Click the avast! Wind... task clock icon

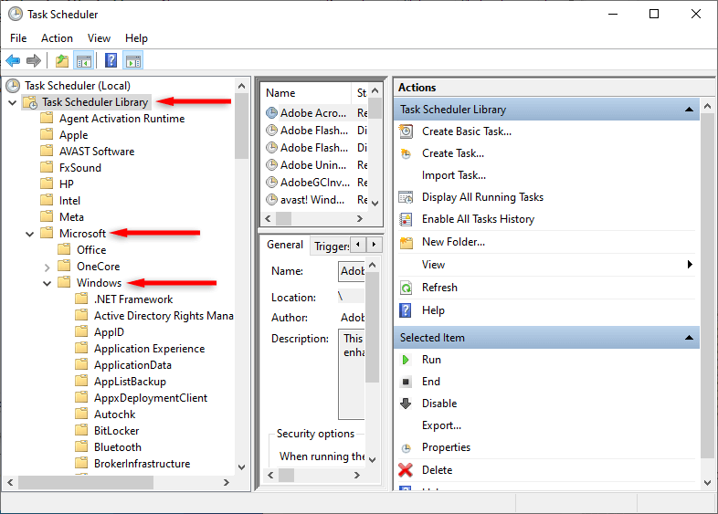[271, 200]
